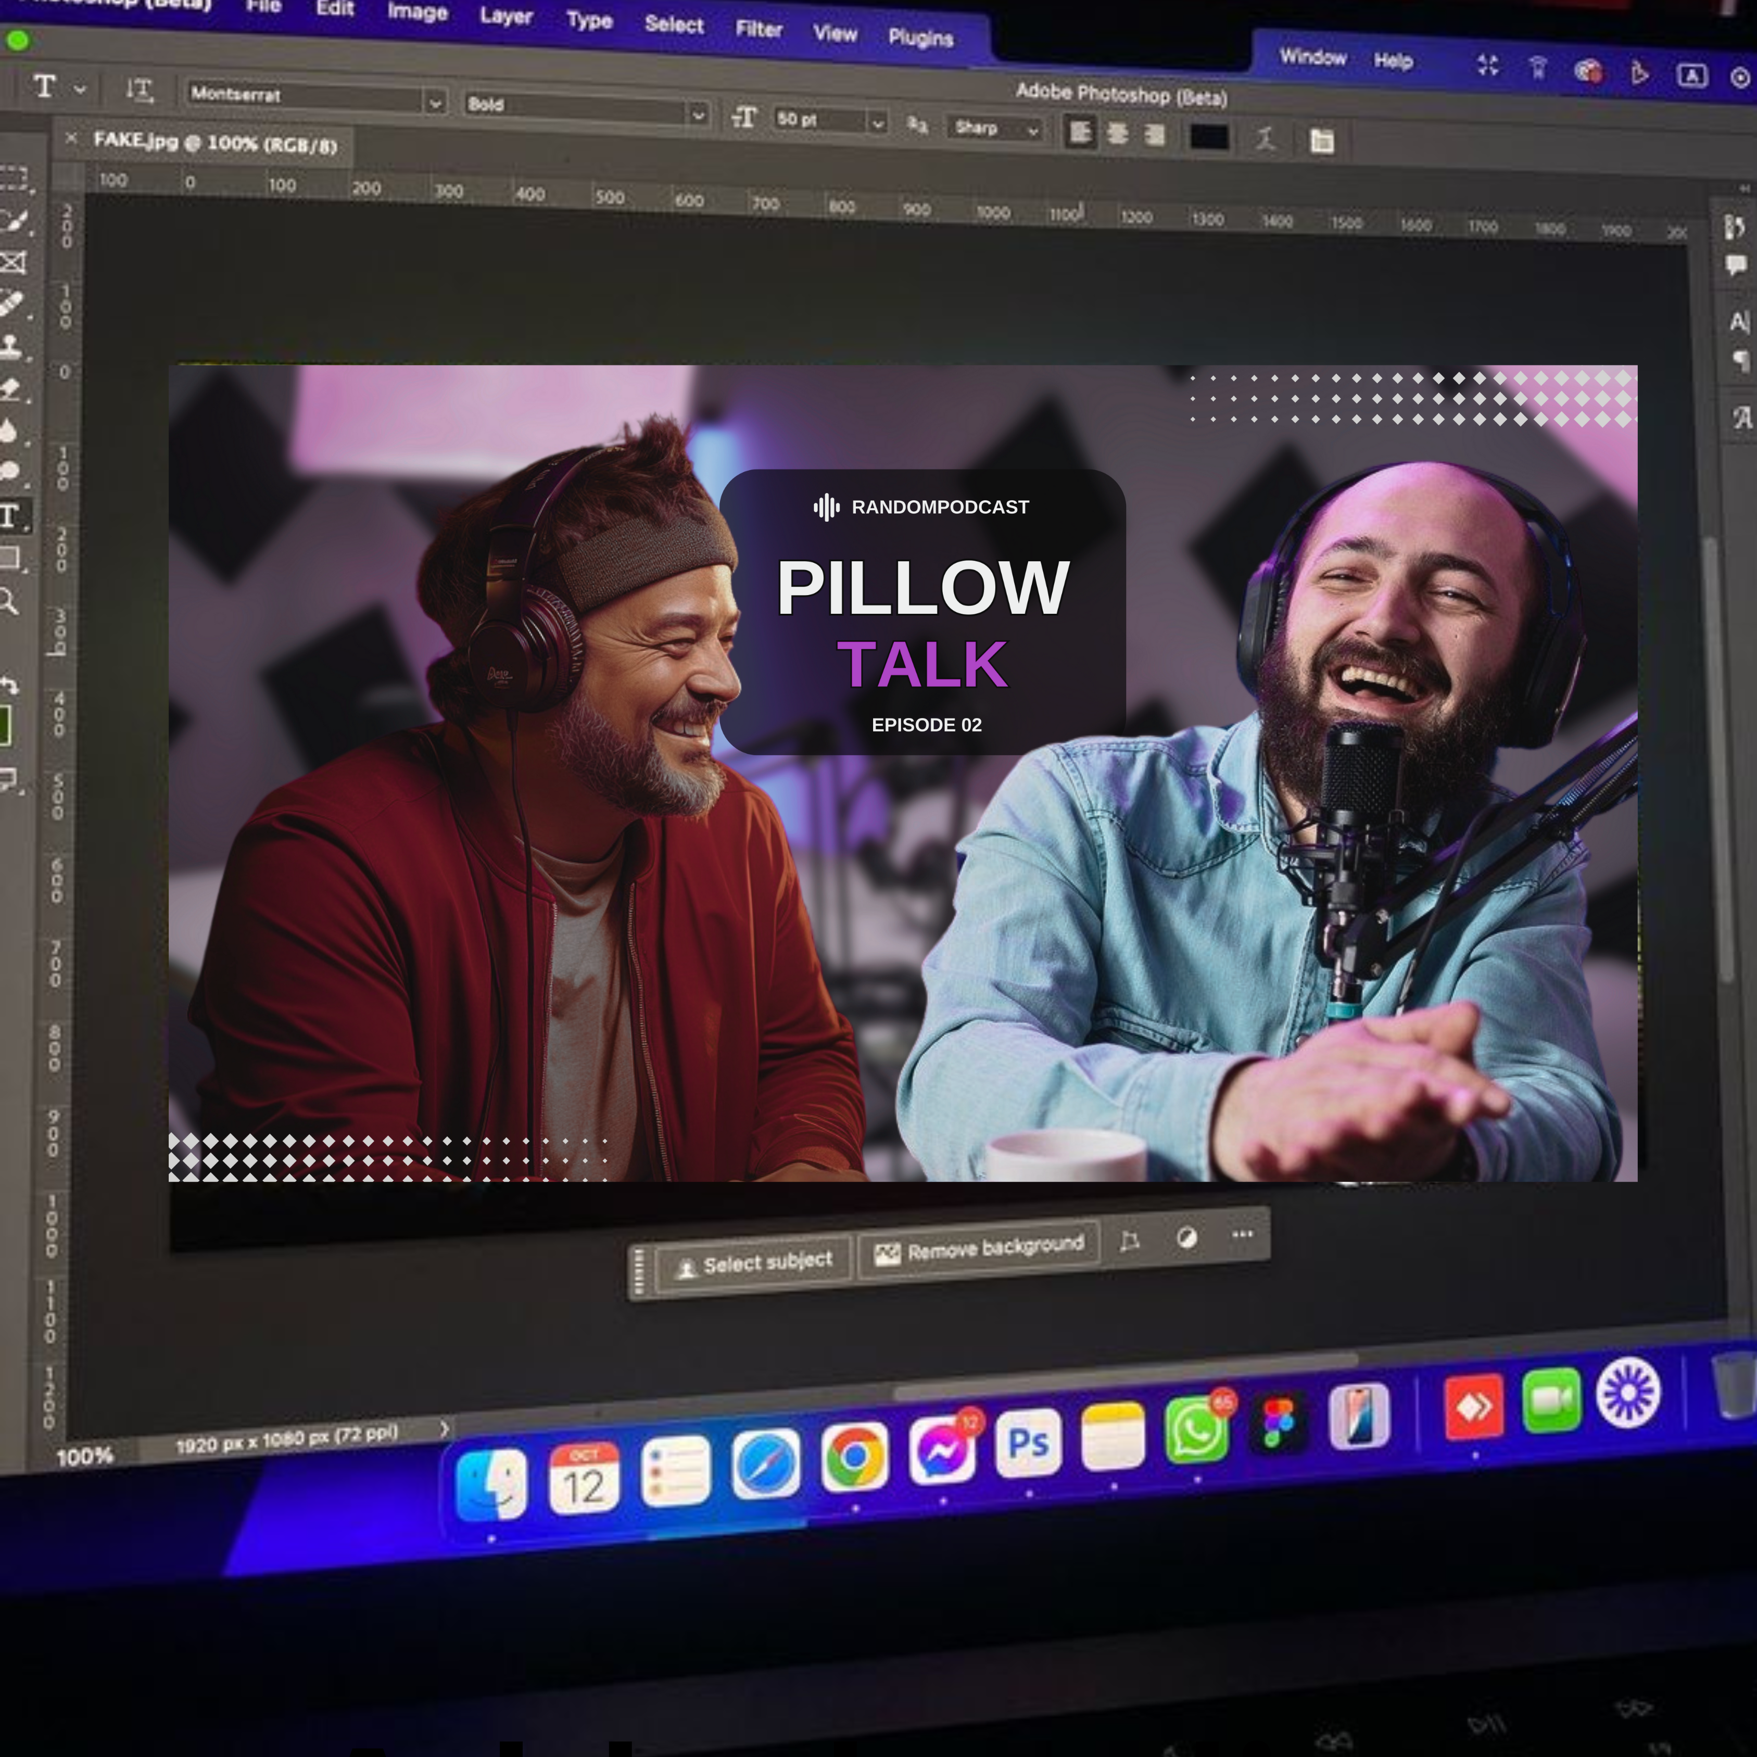1757x1757 pixels.
Task: Click the horizontal scrollbar below the canvas
Action: pos(1126,1376)
